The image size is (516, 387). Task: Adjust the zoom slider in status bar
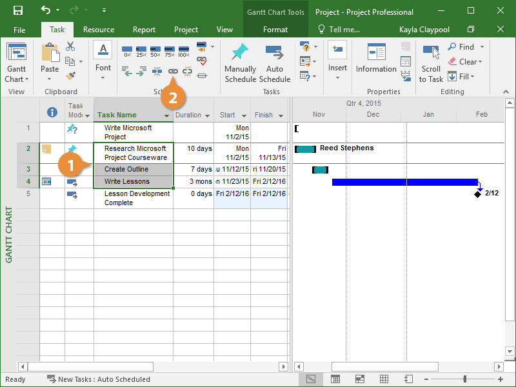point(463,379)
